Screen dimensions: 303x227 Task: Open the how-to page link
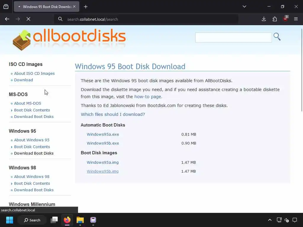click(148, 97)
